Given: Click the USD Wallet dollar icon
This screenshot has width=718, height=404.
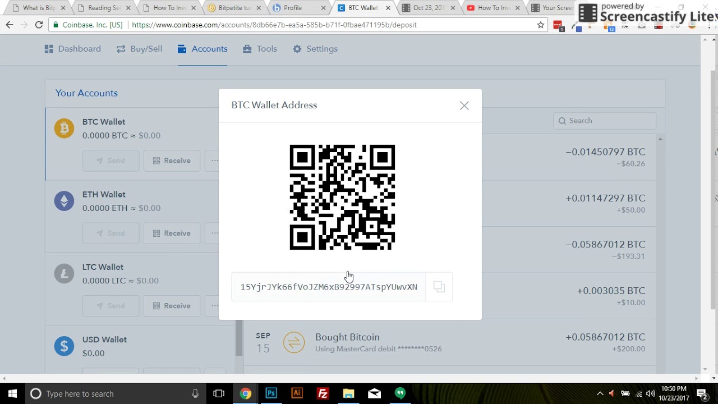Looking at the screenshot, I should (64, 346).
